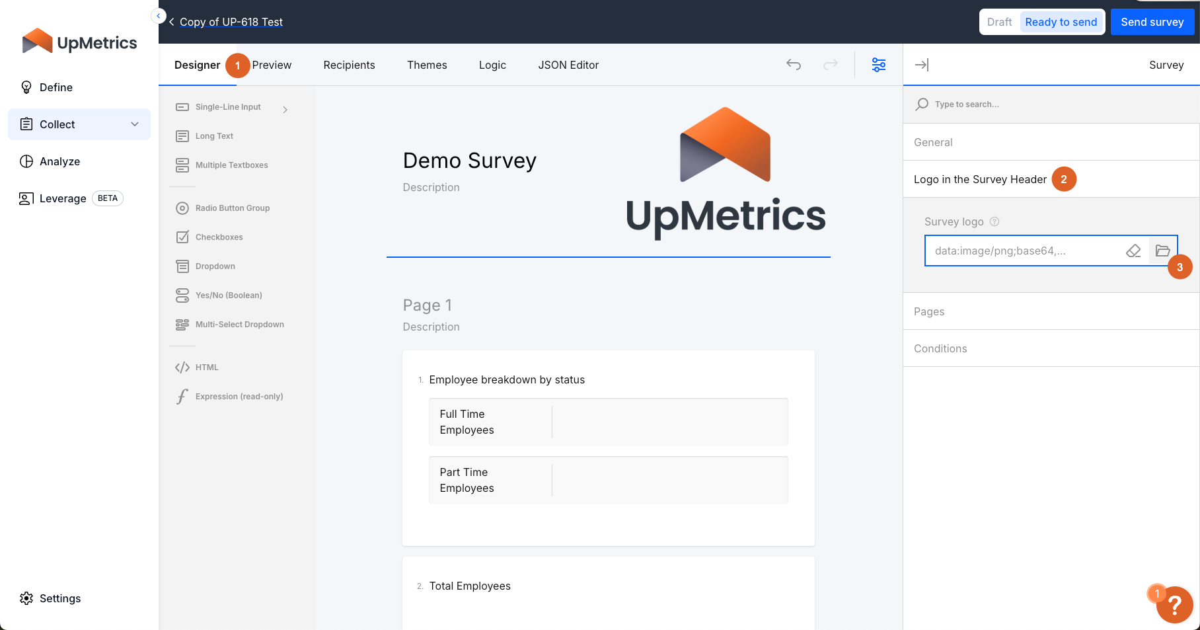Open the orange help question button
1200x630 pixels.
(x=1174, y=605)
